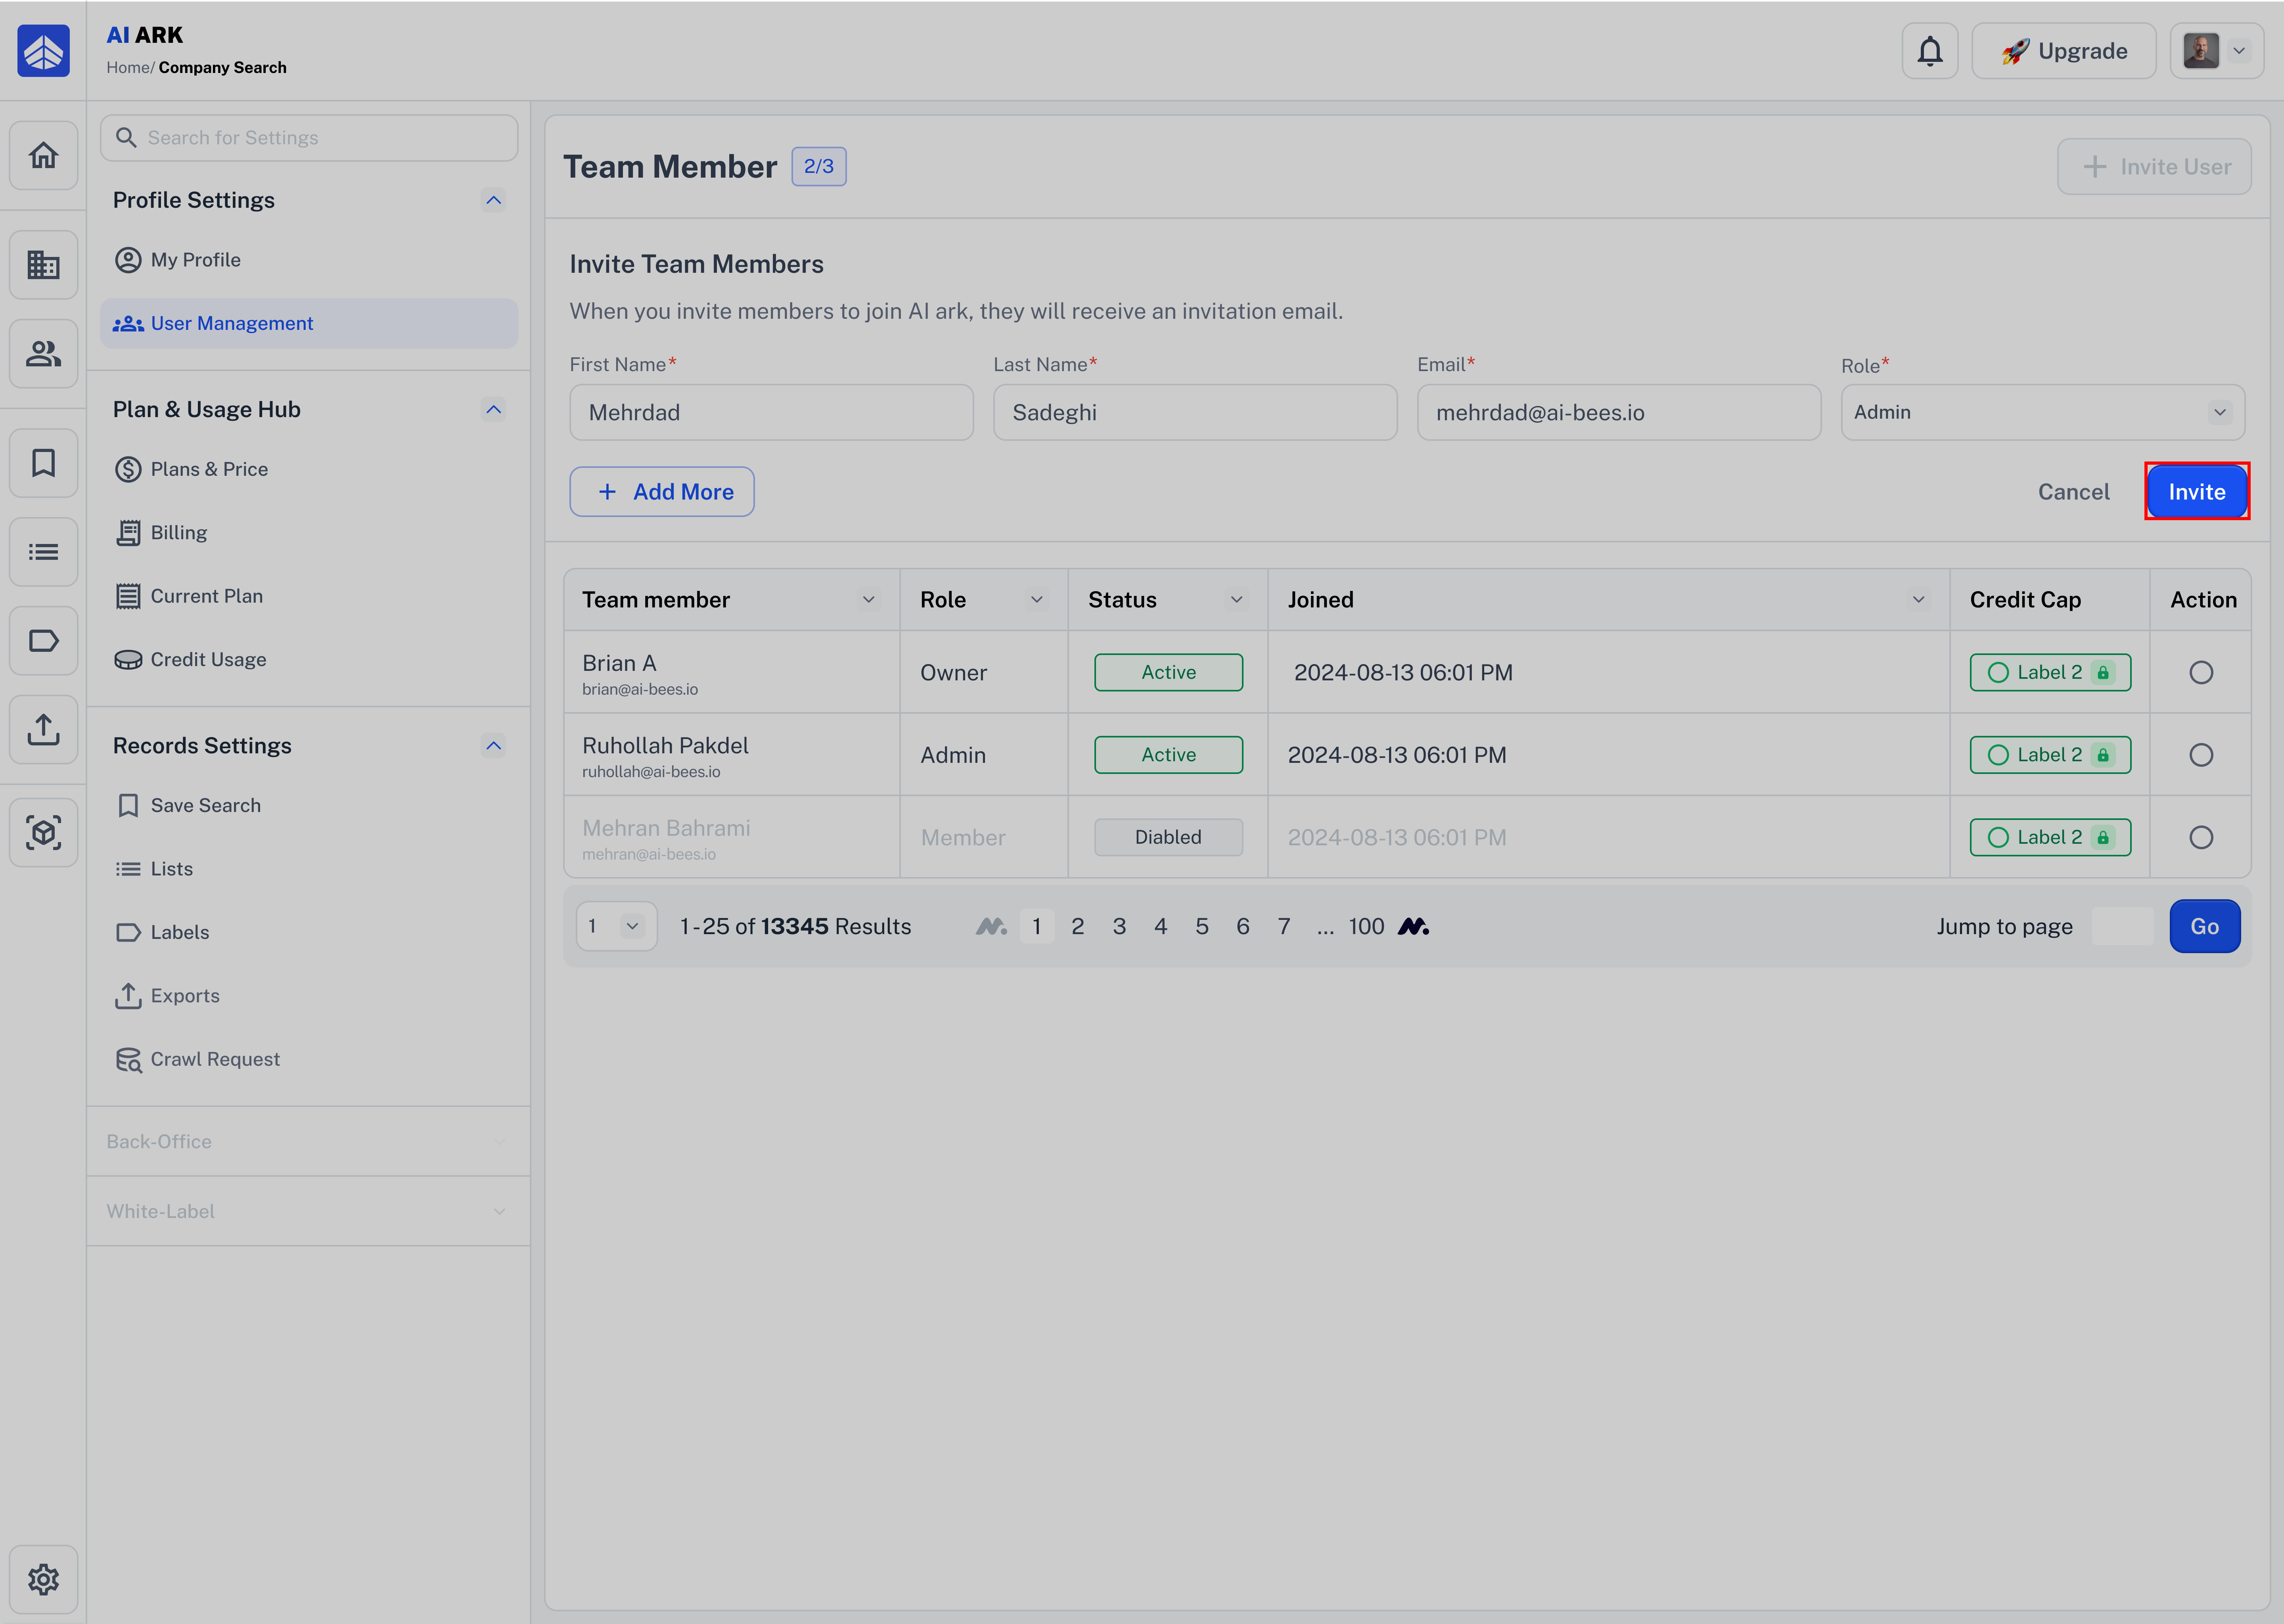Select User Management menu item

tap(309, 323)
